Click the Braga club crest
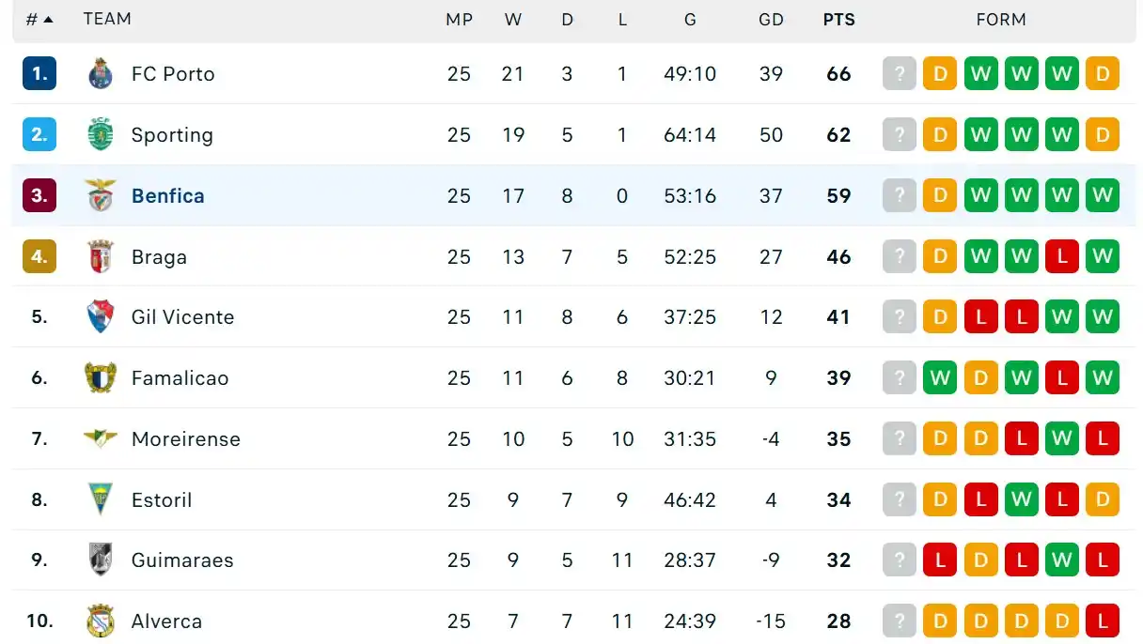The height and width of the screenshot is (644, 1143). [101, 256]
